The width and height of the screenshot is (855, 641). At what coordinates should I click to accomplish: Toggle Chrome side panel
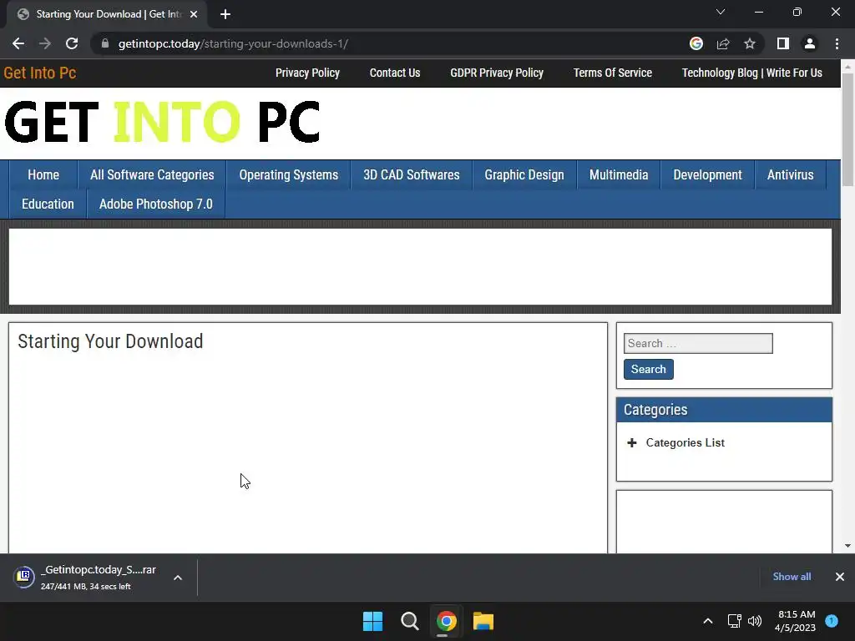tap(783, 43)
